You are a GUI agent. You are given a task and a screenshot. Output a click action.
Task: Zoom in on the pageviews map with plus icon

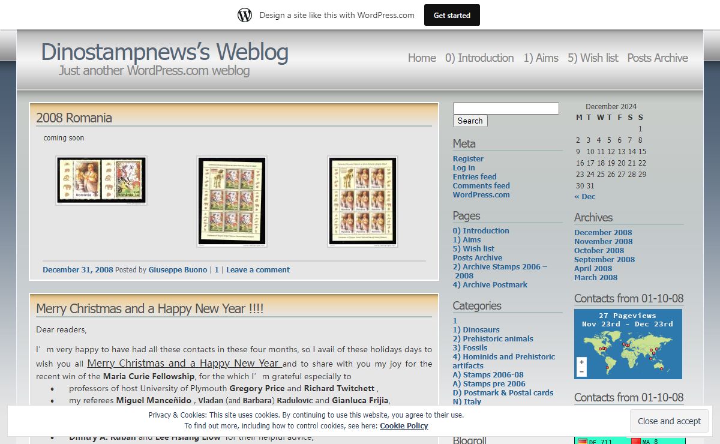tap(581, 362)
